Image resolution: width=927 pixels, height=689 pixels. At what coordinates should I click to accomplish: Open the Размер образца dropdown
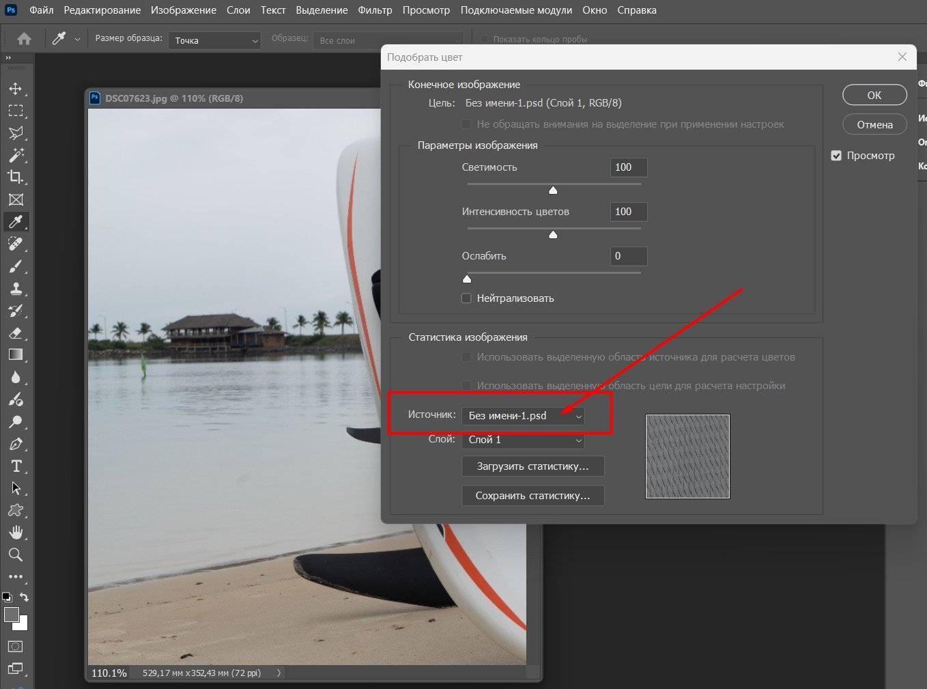[x=215, y=41]
